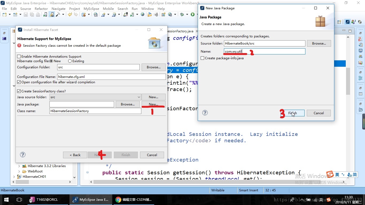Click the package Name input field
This screenshot has height=205, width=365.
point(265,51)
